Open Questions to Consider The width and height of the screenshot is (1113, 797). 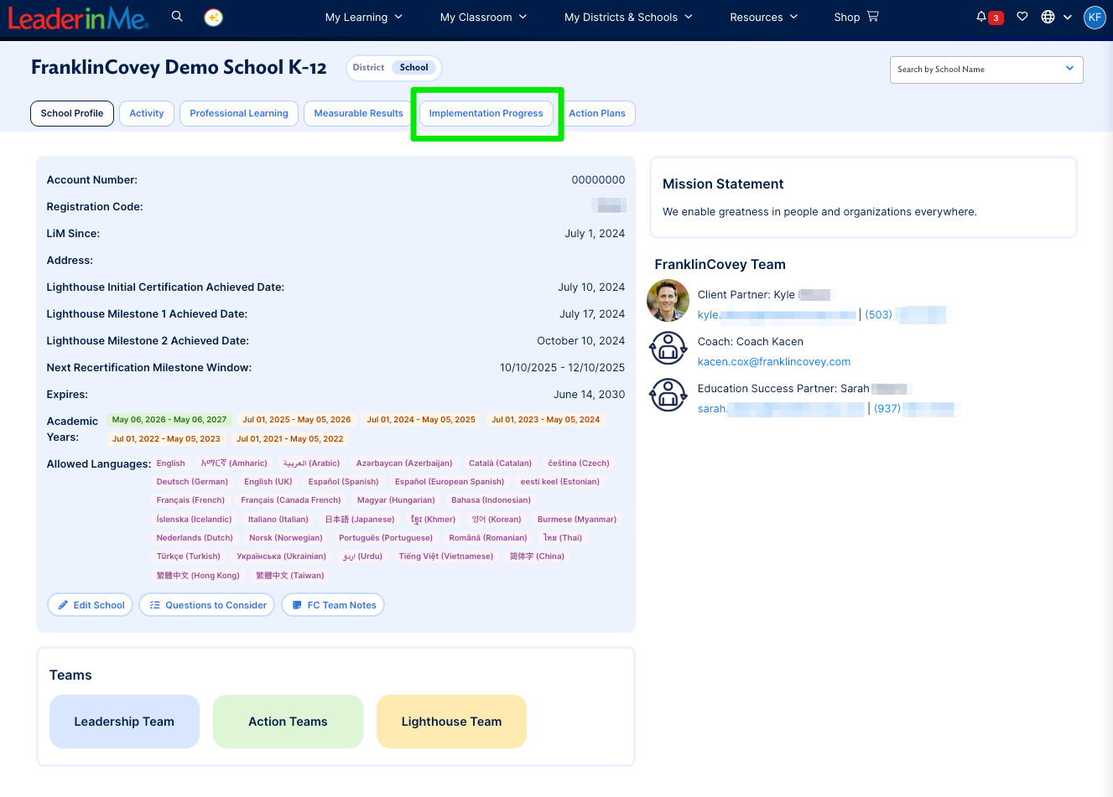click(x=206, y=605)
